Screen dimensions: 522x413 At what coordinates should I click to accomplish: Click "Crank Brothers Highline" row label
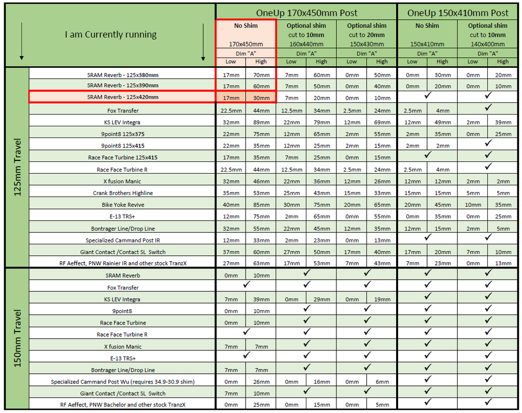(x=123, y=193)
